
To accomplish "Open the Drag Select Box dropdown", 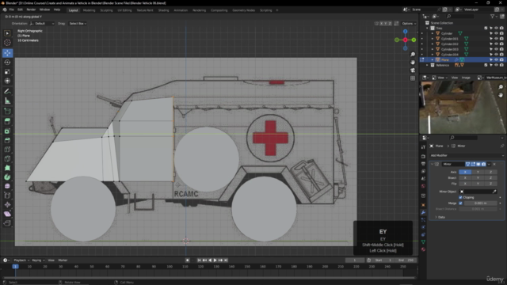I will (x=78, y=24).
